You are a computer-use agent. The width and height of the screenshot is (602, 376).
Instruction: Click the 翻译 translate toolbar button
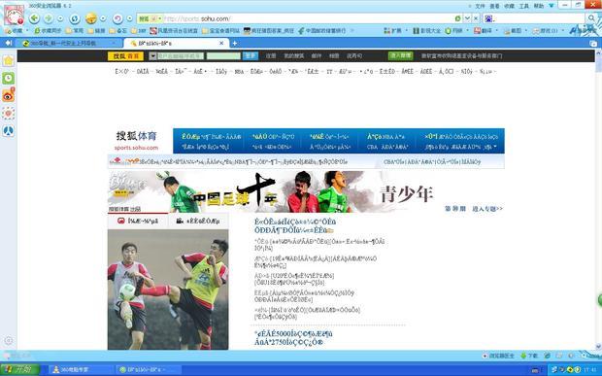(483, 30)
